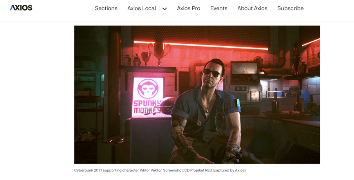Open the Axios Local link
The width and height of the screenshot is (354, 180).
click(x=141, y=8)
